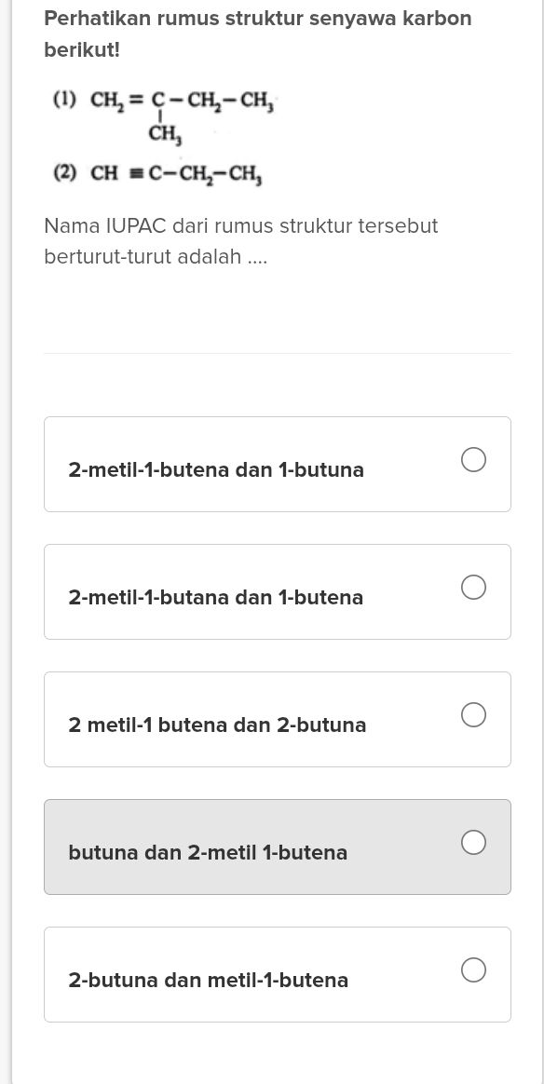
Task: Select radio button for '2 metil-1 butena dan 2-butuna'
Action: tap(473, 714)
